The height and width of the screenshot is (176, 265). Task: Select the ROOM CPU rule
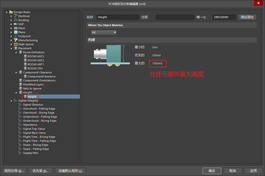click(x=35, y=68)
